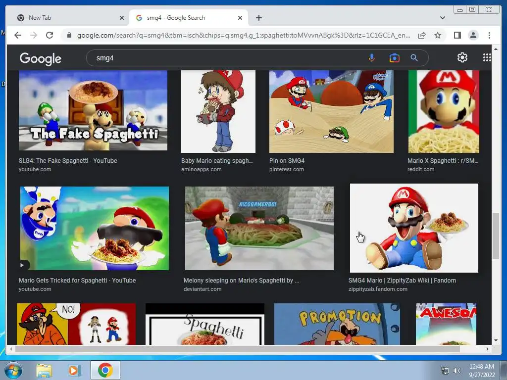
Task: Open the Google apps grid
Action: click(487, 57)
